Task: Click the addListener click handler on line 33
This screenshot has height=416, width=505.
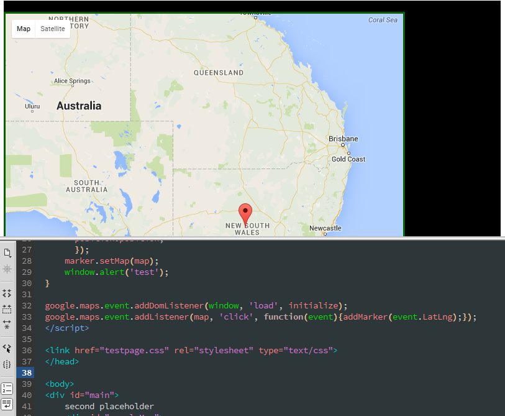Action: (260, 317)
